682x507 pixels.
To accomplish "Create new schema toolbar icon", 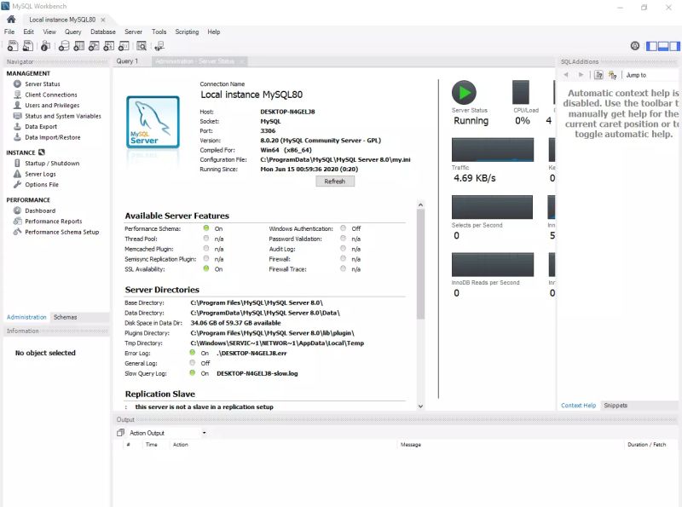I will [x=64, y=46].
